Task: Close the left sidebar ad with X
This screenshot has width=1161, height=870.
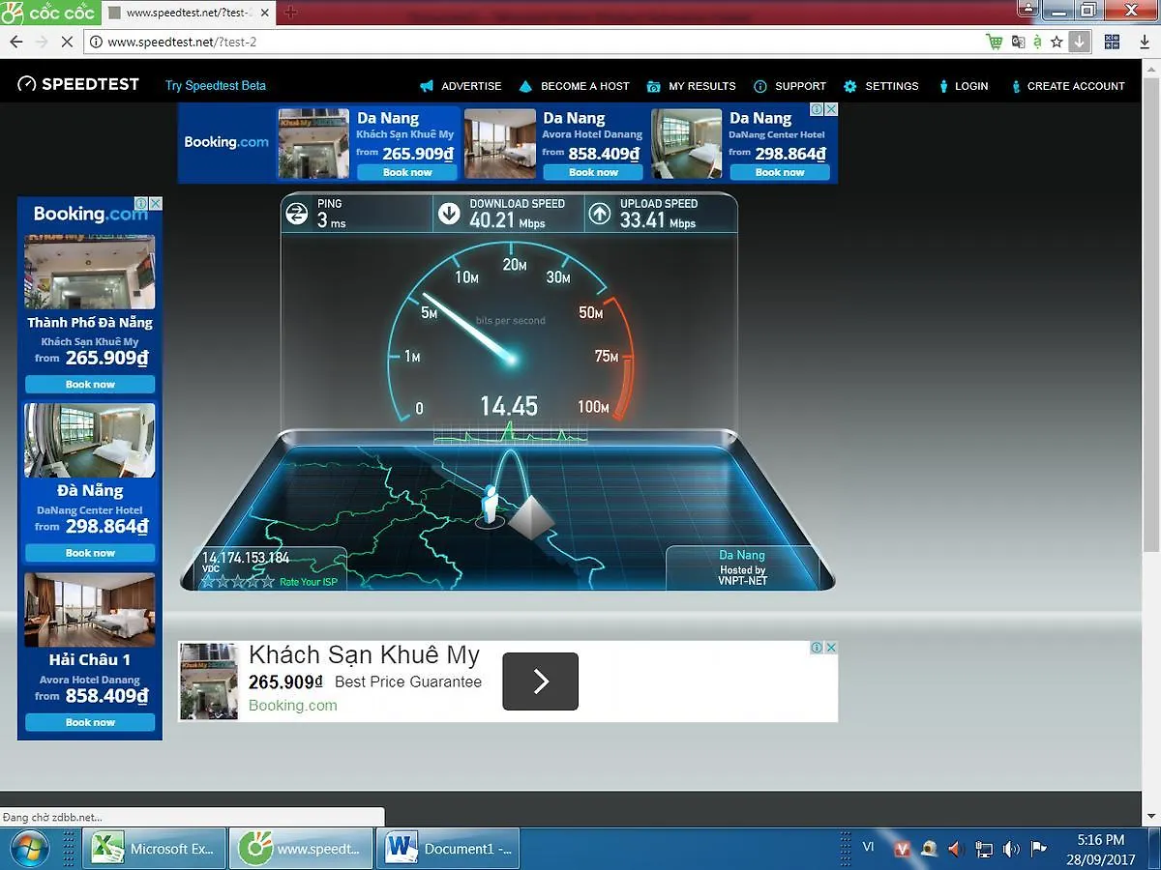Action: point(156,204)
